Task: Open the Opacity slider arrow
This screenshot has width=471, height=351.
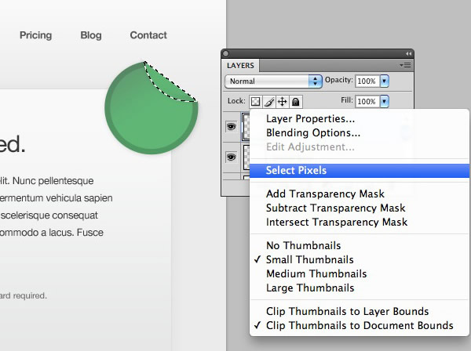Action: tap(384, 81)
